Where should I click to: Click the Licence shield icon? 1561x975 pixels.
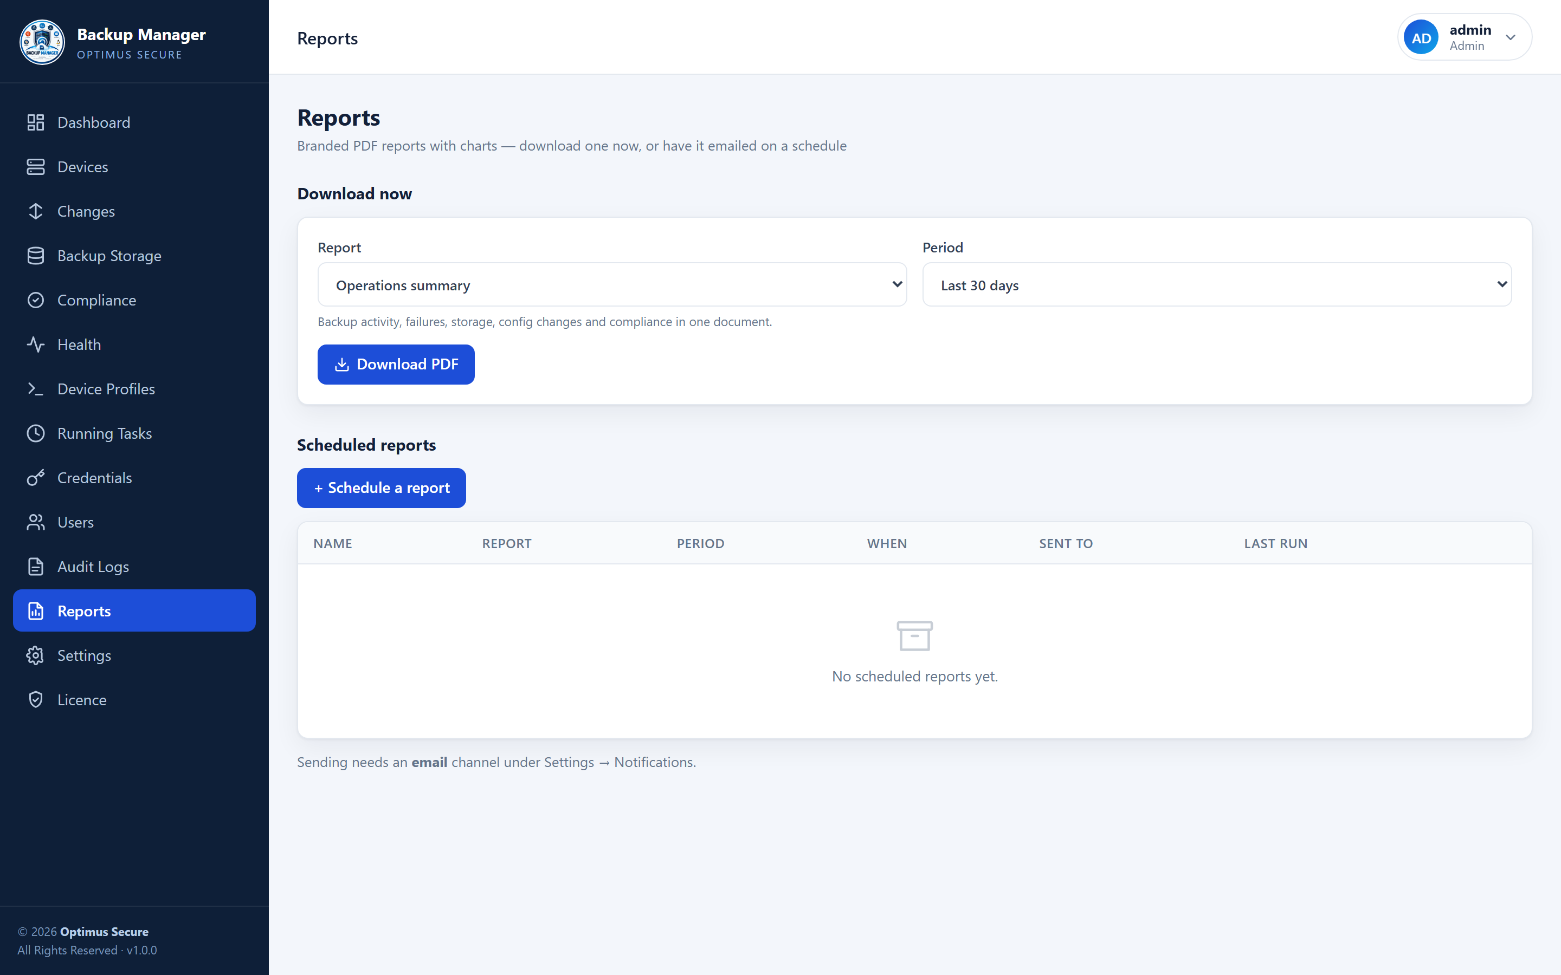(x=35, y=700)
